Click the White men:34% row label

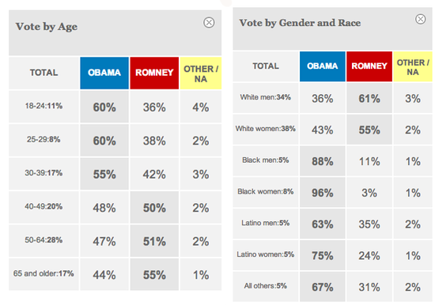coord(266,97)
